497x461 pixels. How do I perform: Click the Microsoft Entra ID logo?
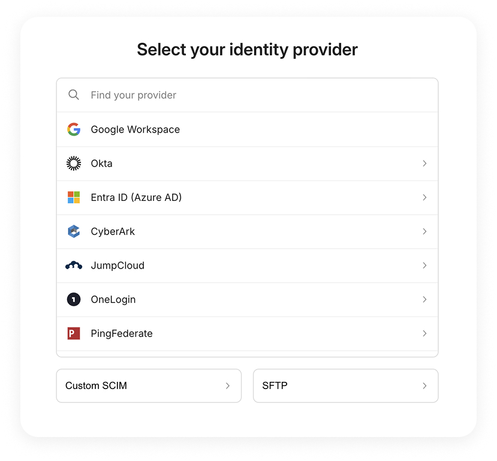(74, 197)
